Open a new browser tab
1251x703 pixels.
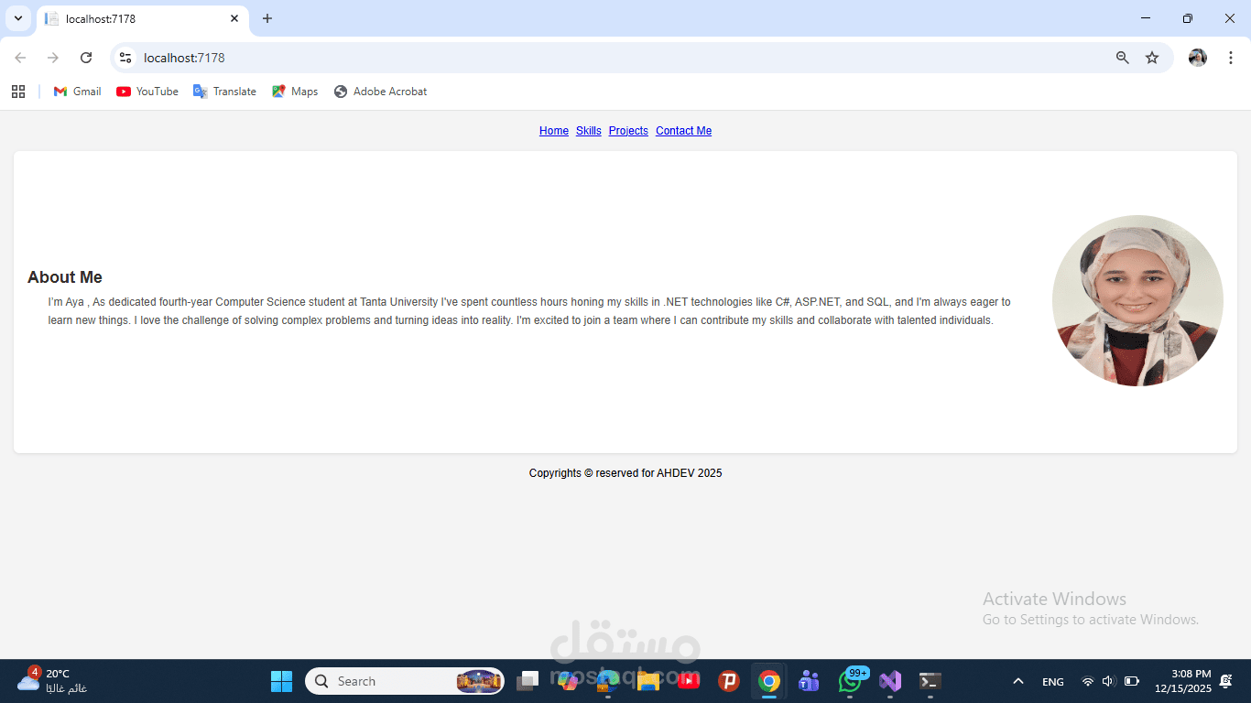click(267, 18)
